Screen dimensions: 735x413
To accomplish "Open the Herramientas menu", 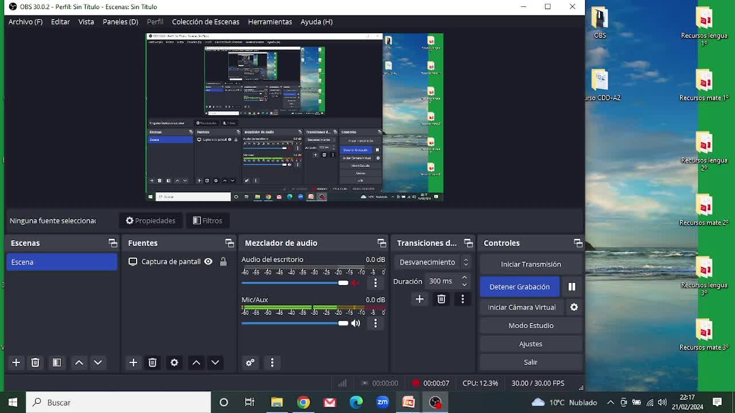I will point(270,22).
